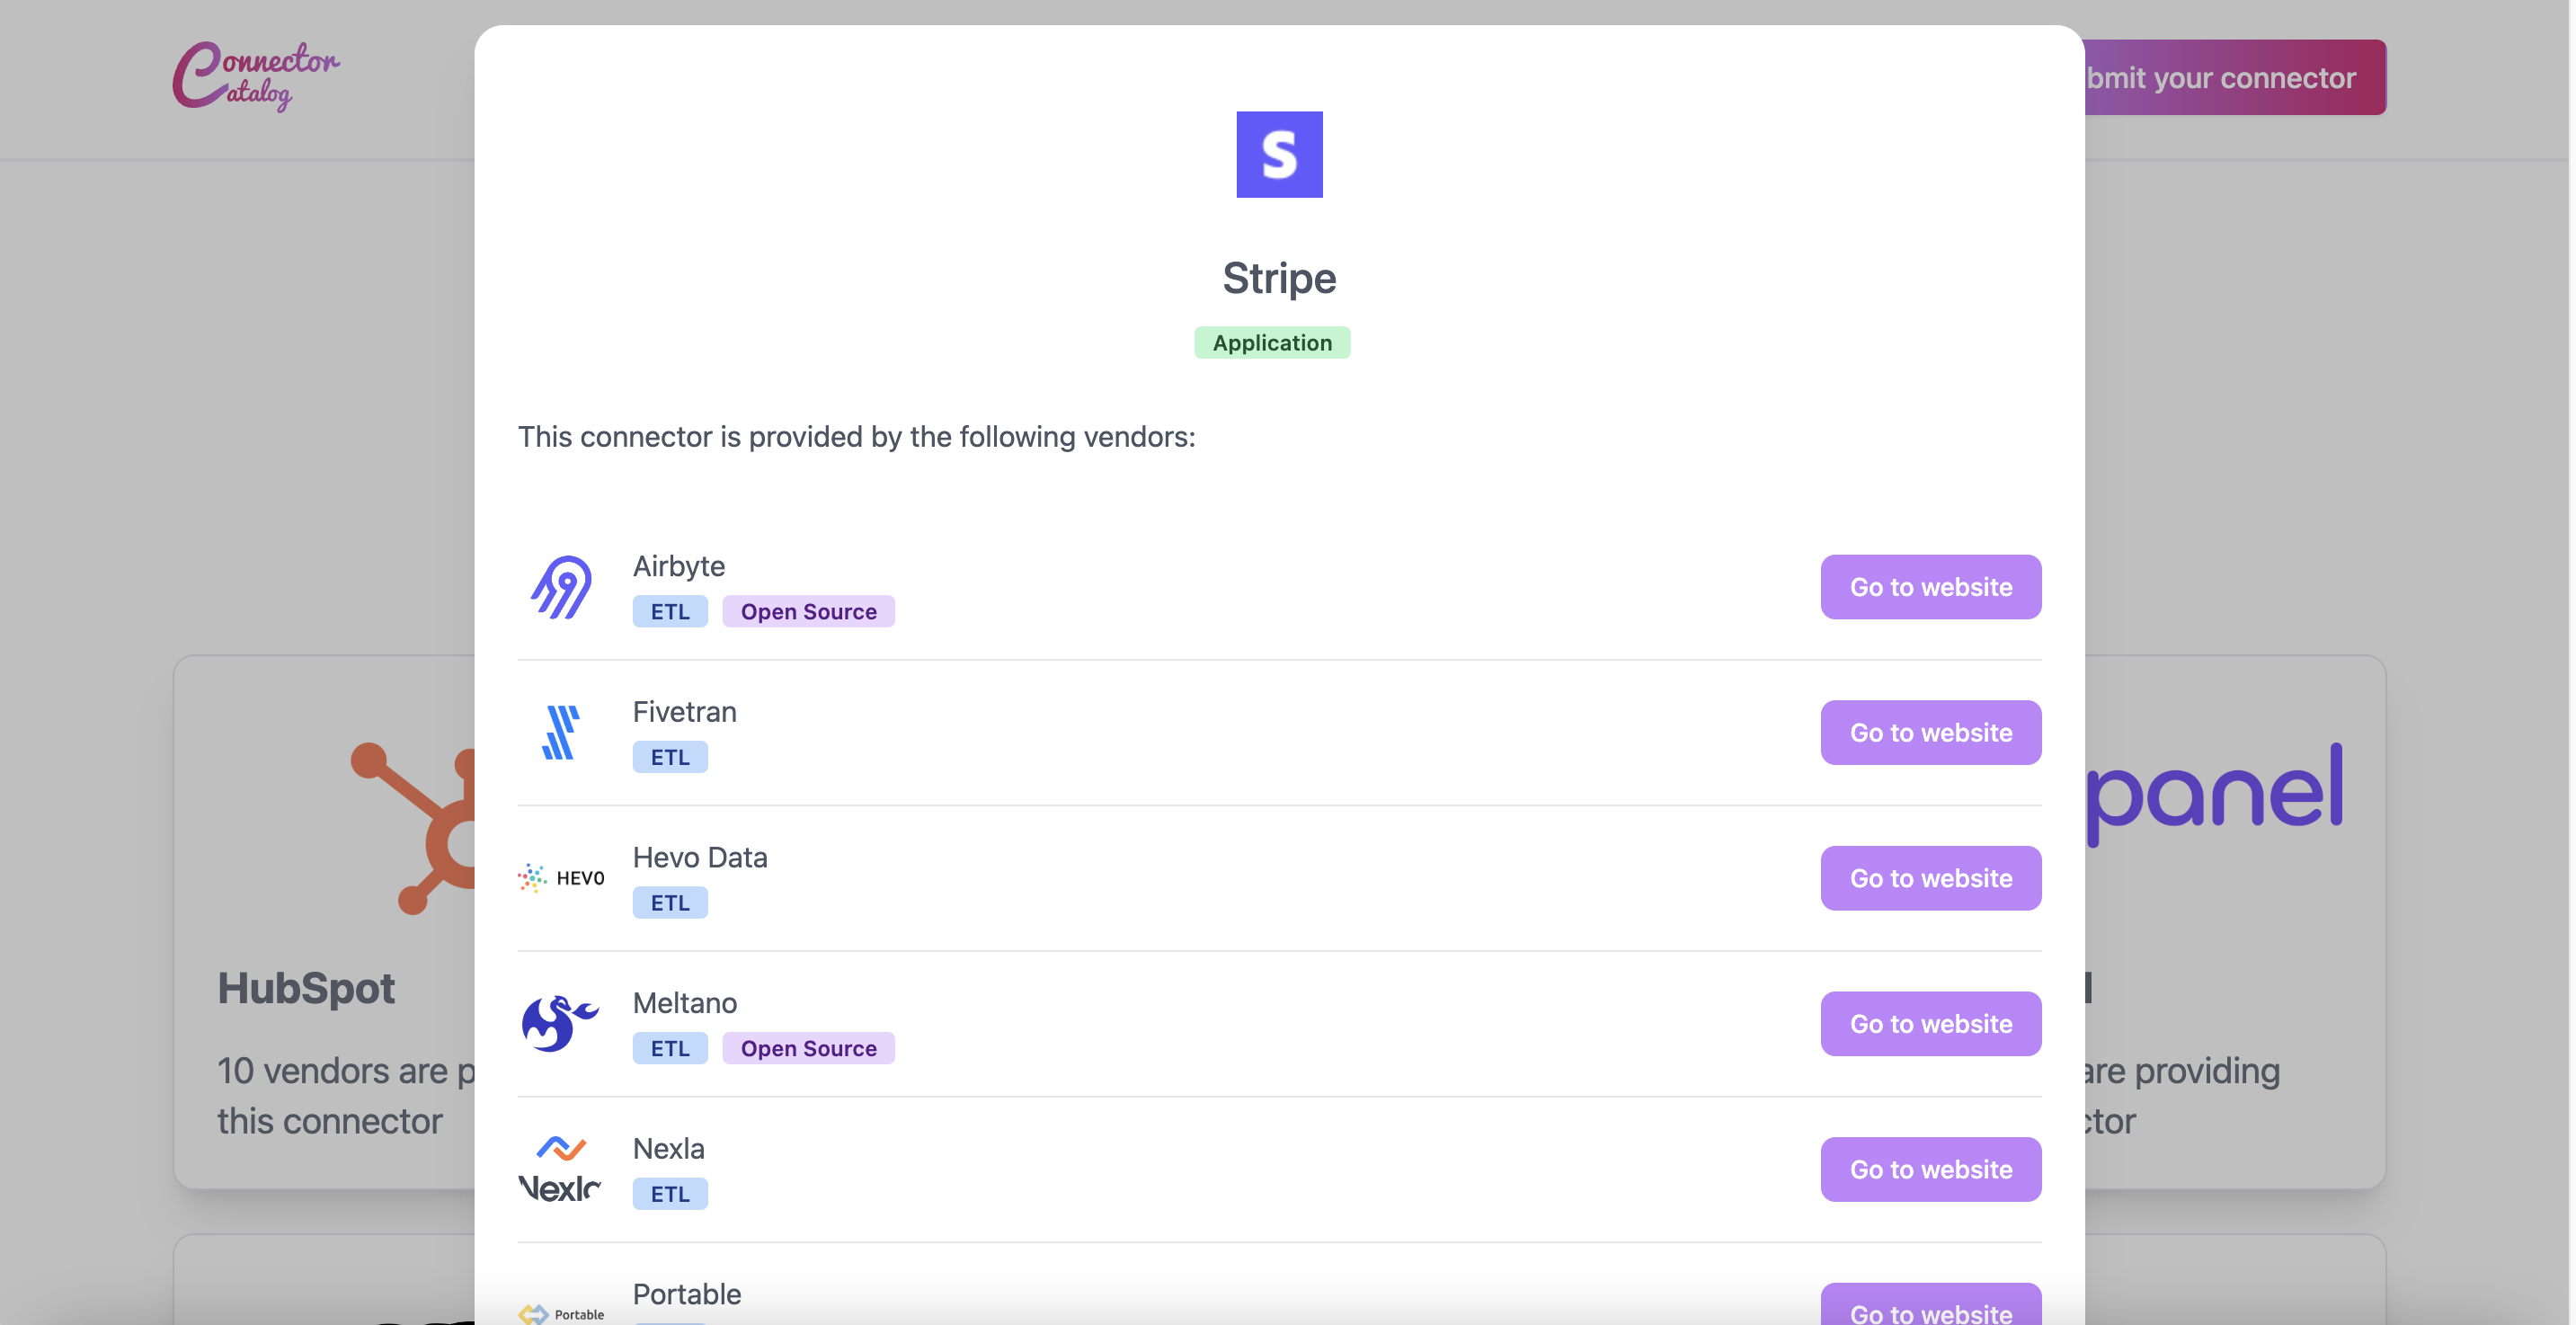Click the Hevo Data vendor logo
Screen dimensions: 2576x1325
(x=560, y=877)
